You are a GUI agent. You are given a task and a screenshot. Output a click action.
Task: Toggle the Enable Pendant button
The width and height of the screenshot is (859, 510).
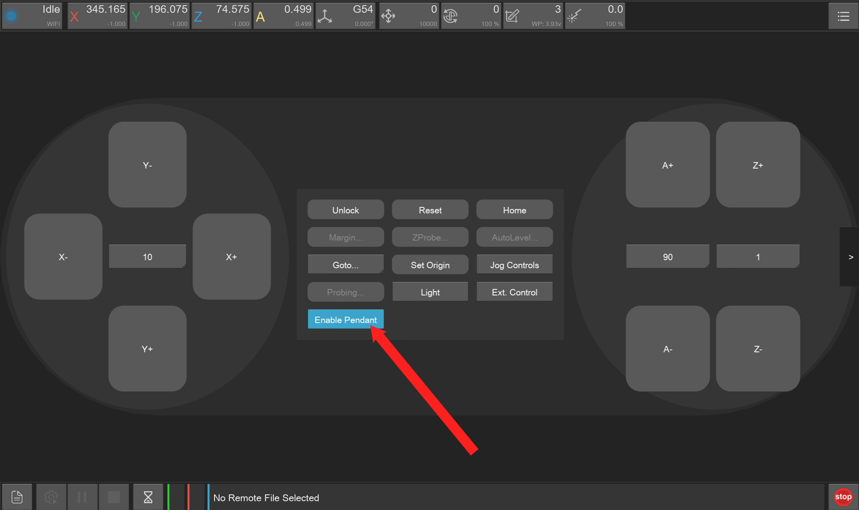345,320
